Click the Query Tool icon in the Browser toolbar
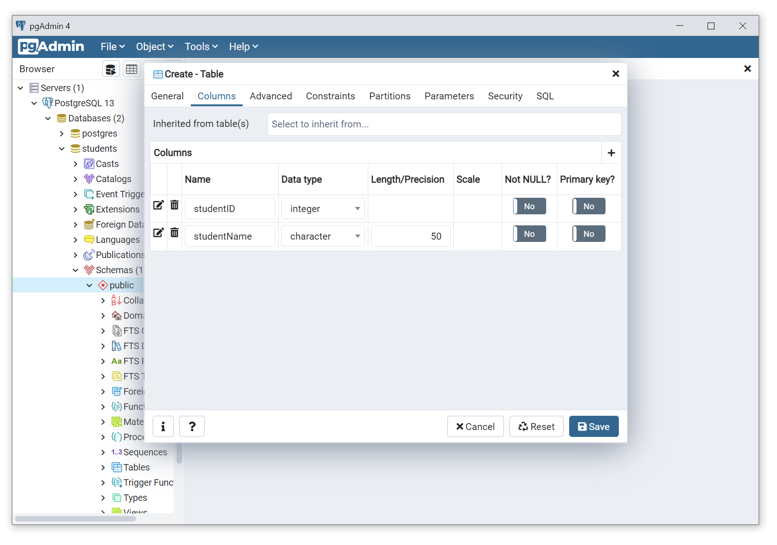Image resolution: width=777 pixels, height=545 pixels. point(111,69)
